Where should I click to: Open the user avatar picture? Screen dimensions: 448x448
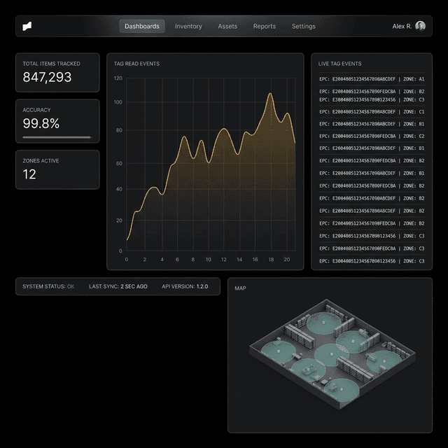pos(420,26)
